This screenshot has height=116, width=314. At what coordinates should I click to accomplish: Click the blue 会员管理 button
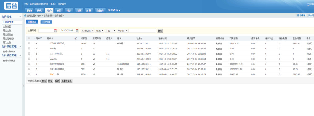(x=46, y=22)
